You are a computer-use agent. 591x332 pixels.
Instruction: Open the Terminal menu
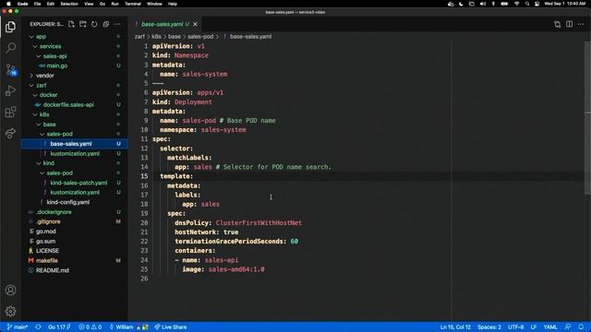click(x=133, y=4)
